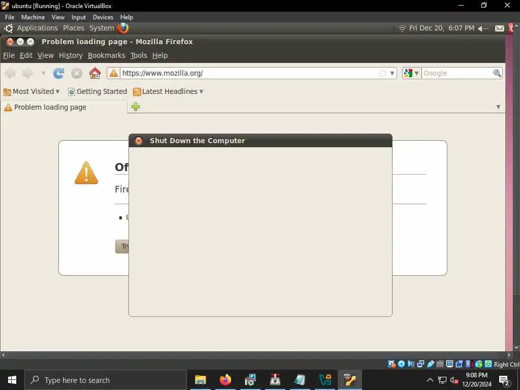Open the Firefox View menu

point(45,55)
